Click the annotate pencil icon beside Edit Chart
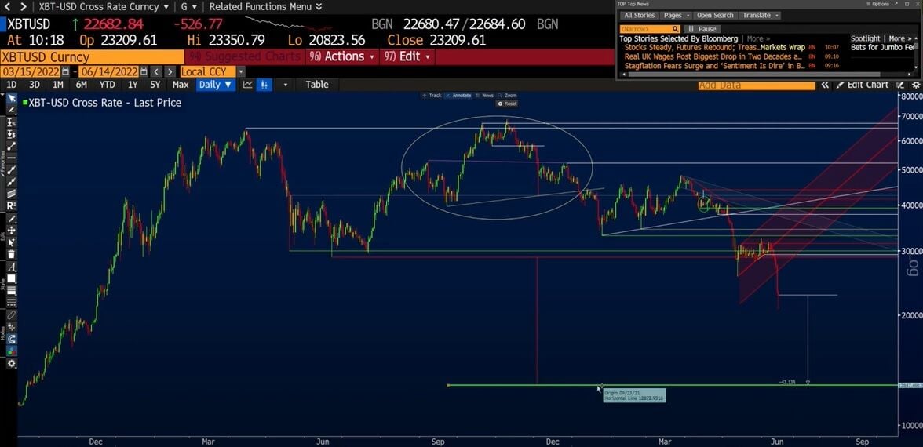The height and width of the screenshot is (447, 923). (x=901, y=85)
